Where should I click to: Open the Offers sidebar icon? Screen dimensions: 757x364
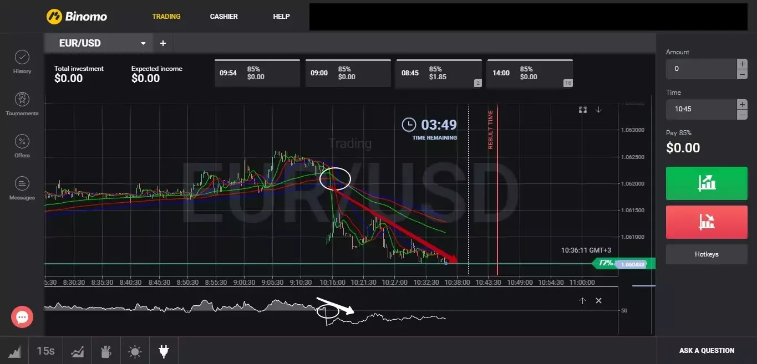(22, 146)
